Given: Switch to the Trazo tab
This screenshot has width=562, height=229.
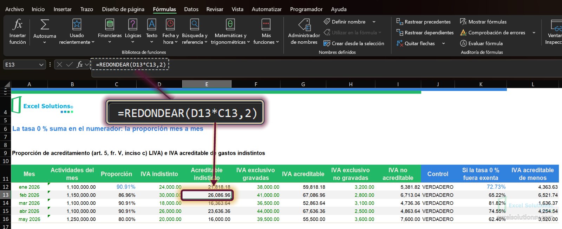Looking at the screenshot, I should pos(86,9).
